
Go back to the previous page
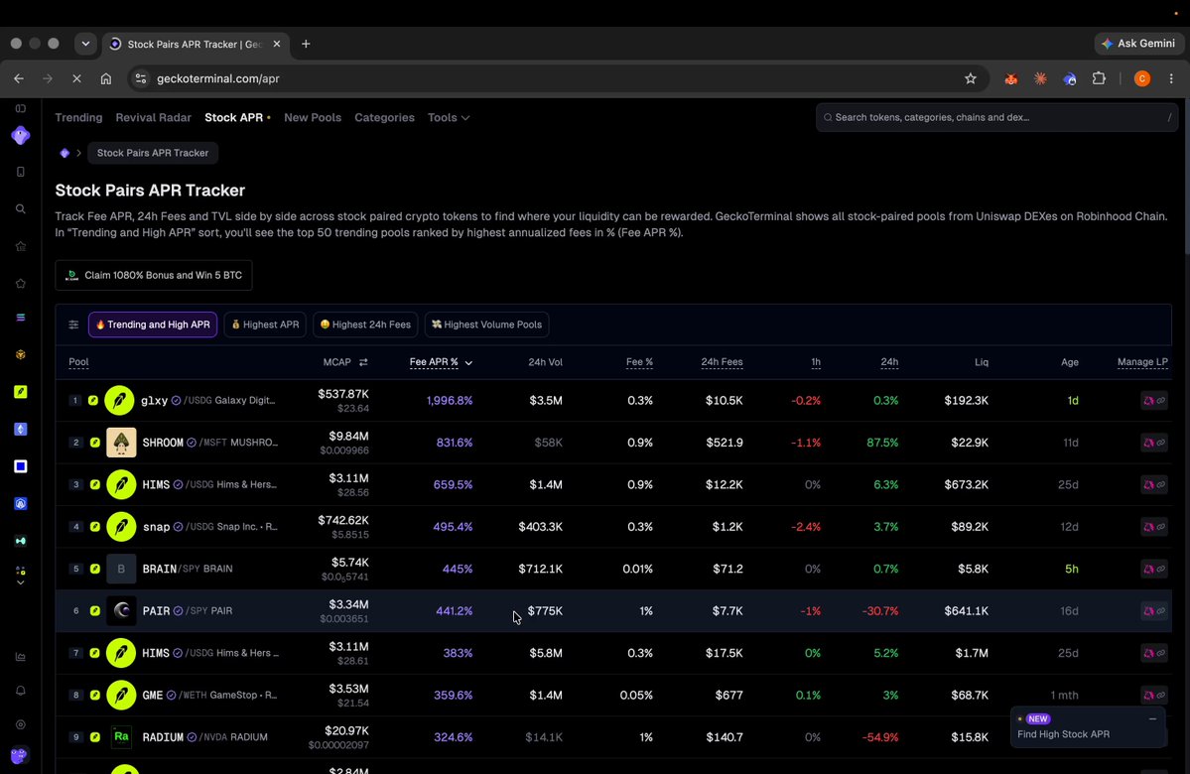(x=19, y=79)
